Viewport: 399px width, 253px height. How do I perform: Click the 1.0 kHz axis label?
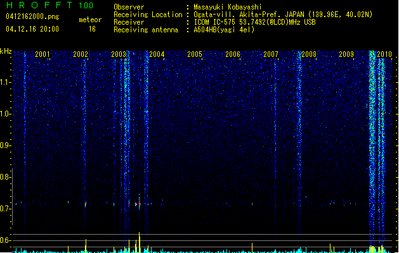(6, 114)
